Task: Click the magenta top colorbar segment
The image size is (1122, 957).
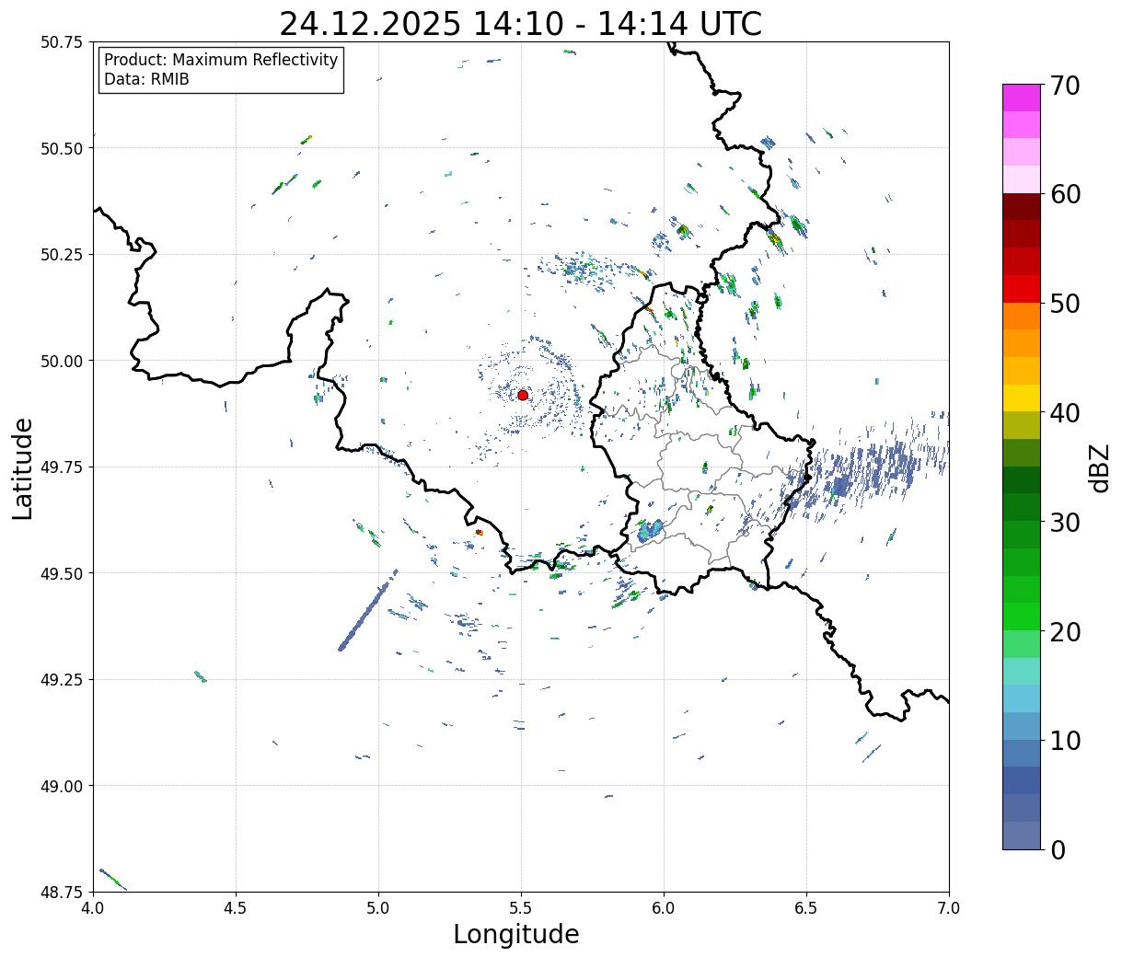Action: [x=1022, y=98]
